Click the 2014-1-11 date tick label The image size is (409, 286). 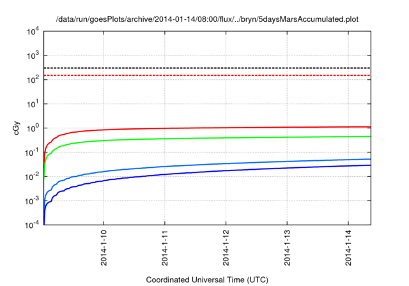point(165,248)
